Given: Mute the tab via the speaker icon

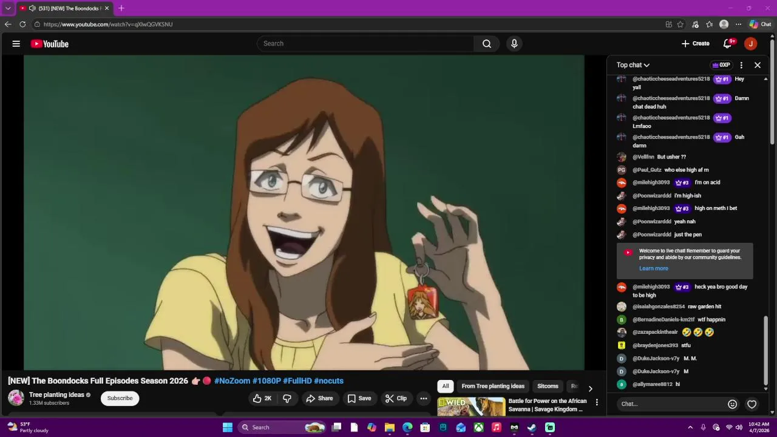Looking at the screenshot, I should (x=32, y=8).
